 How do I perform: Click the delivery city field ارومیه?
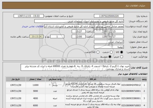(x=109, y=47)
